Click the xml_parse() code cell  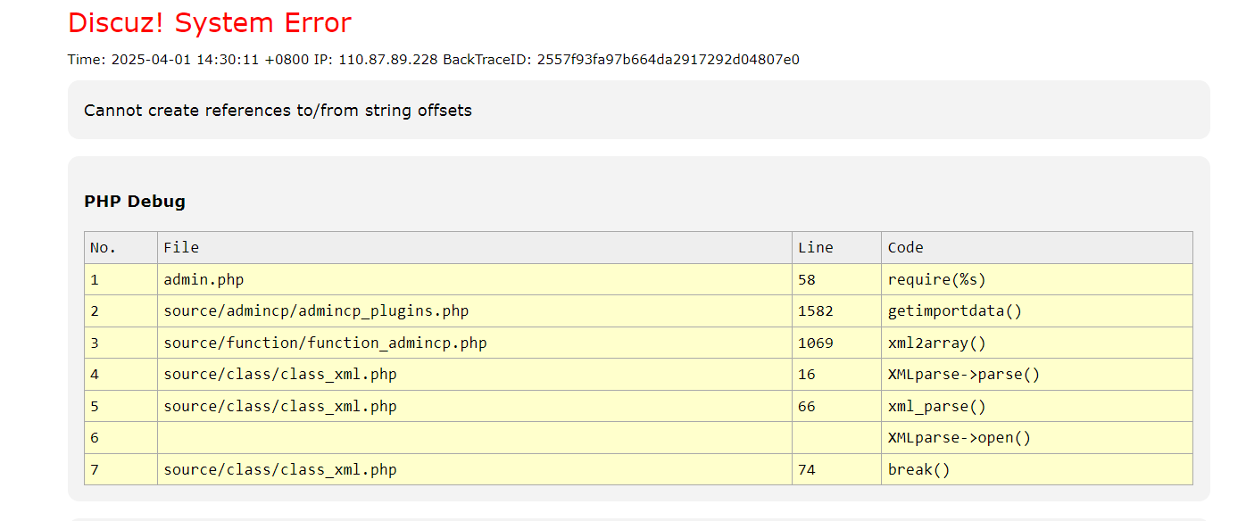click(1037, 406)
